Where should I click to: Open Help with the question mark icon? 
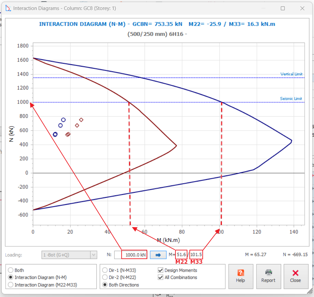pyautogui.click(x=241, y=276)
